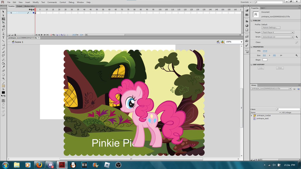Select the Rectangle tool

coord(4,45)
